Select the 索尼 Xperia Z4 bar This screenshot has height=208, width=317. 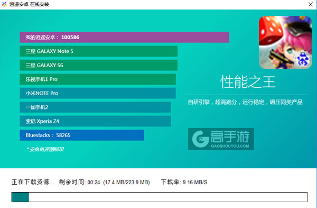point(95,121)
